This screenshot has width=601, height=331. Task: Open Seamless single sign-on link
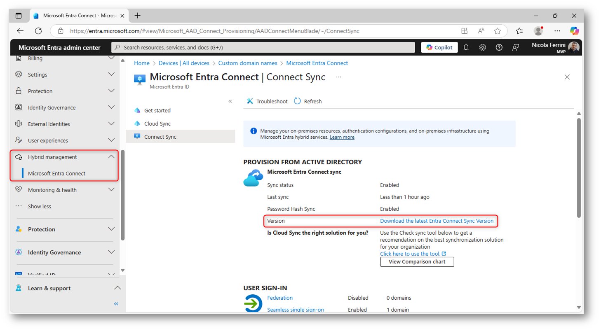[296, 310]
